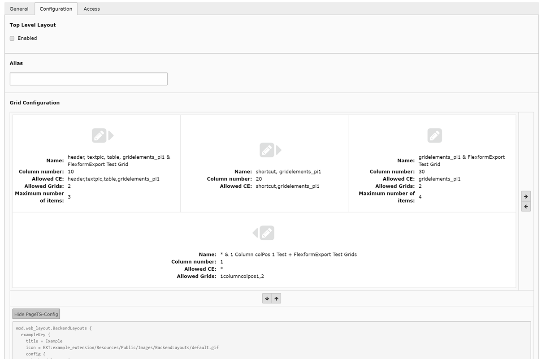Screen dimensions: 542x359
Task: Click the '1columncolpos1,2' Allowed Grids value
Action: pyautogui.click(x=241, y=277)
